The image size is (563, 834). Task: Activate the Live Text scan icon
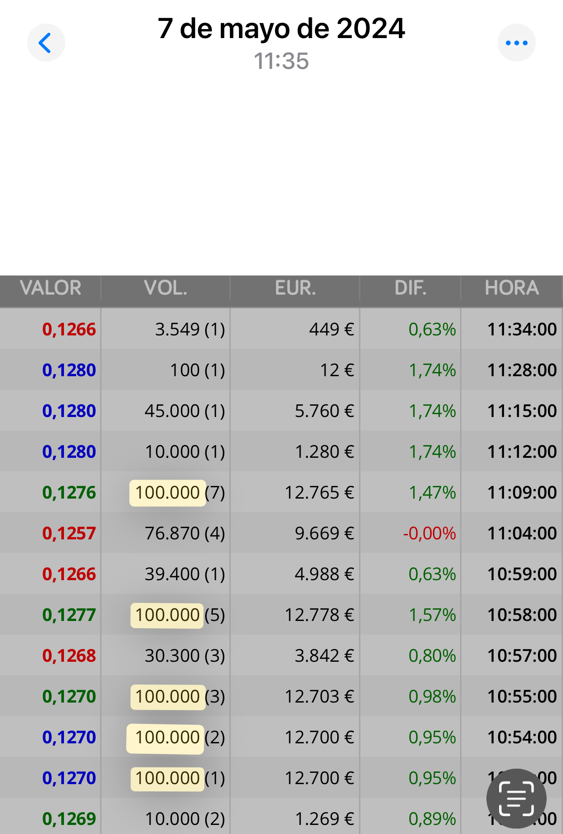516,799
